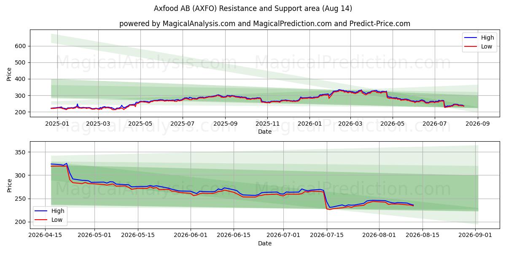Viewport: 506px width, 253px height.
Task: Click the blue line sample in the upper legend
Action: 471,38
